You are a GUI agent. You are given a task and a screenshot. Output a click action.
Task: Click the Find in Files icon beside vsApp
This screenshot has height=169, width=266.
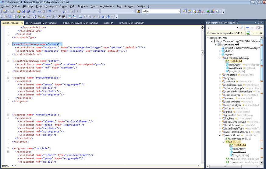(139, 11)
